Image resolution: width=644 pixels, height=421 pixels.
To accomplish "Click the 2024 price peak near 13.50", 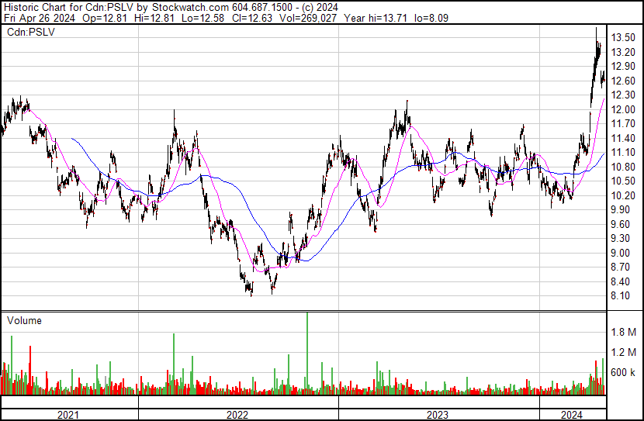I will [x=597, y=31].
